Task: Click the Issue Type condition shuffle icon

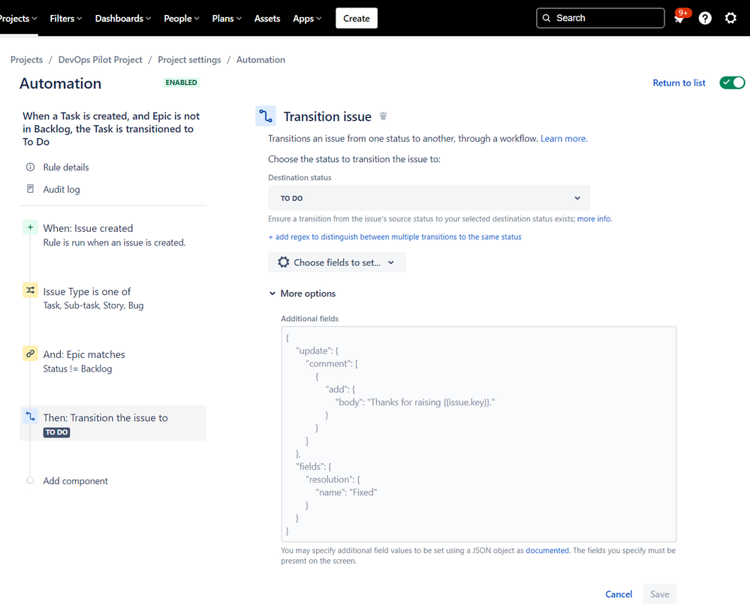Action: tap(30, 290)
